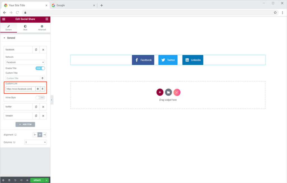Open the Network dropdown
This screenshot has width=287, height=183.
(x=25, y=62)
